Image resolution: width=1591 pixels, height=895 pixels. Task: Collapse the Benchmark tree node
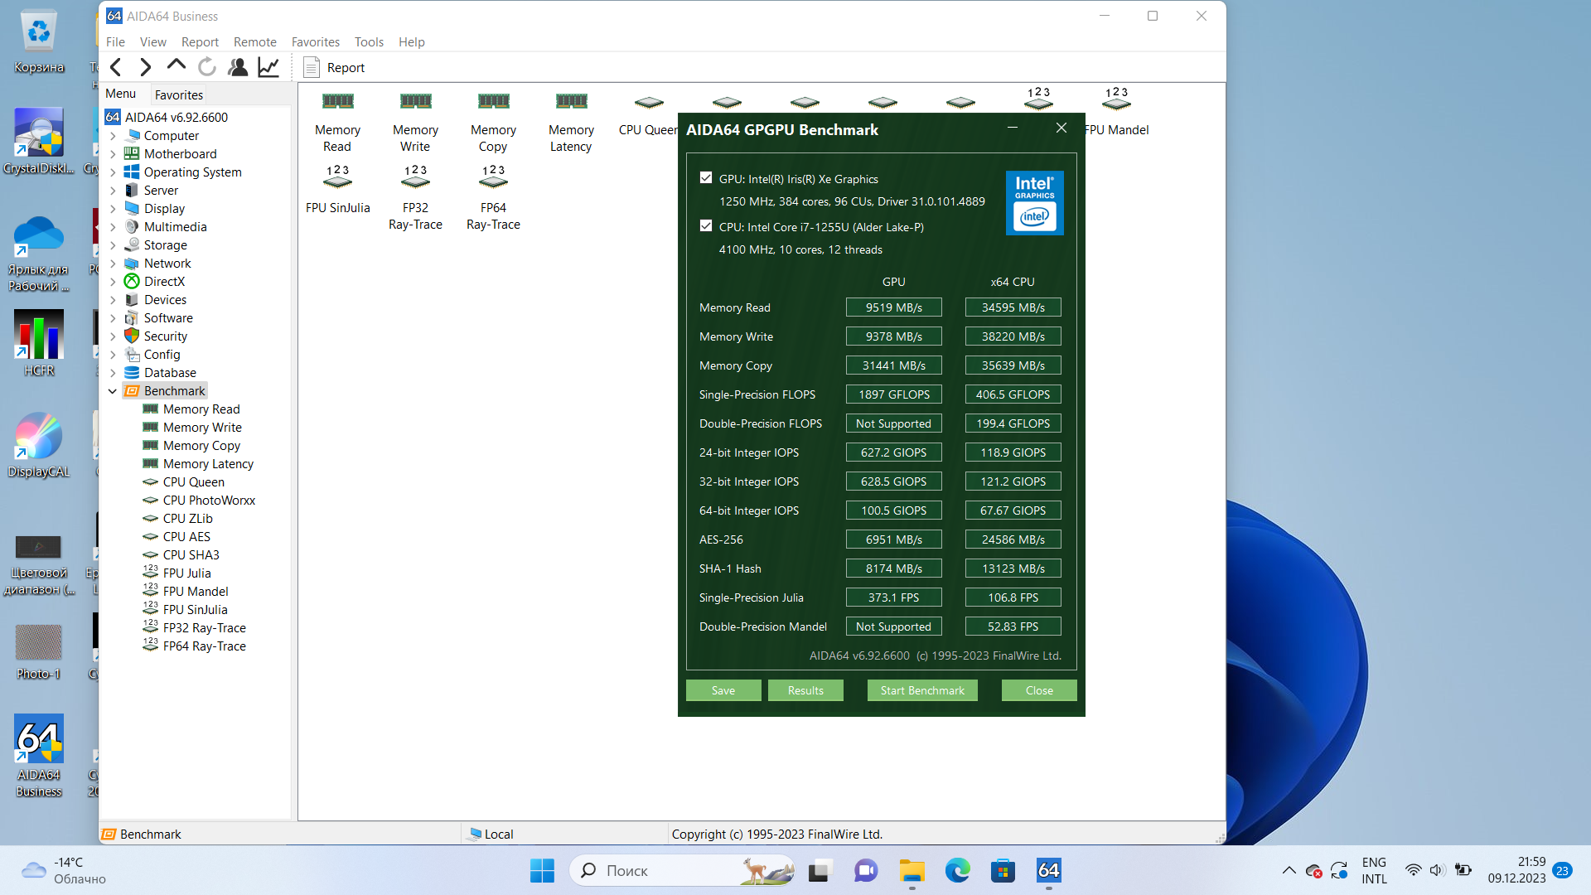tap(113, 391)
